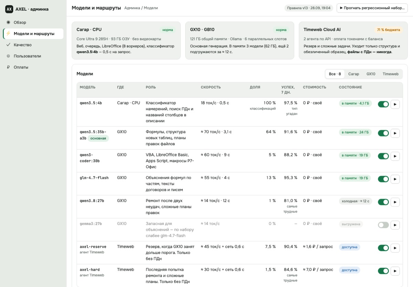Image resolution: width=413 pixels, height=287 pixels.
Task: Run test for axel-hard model
Action: point(395,271)
